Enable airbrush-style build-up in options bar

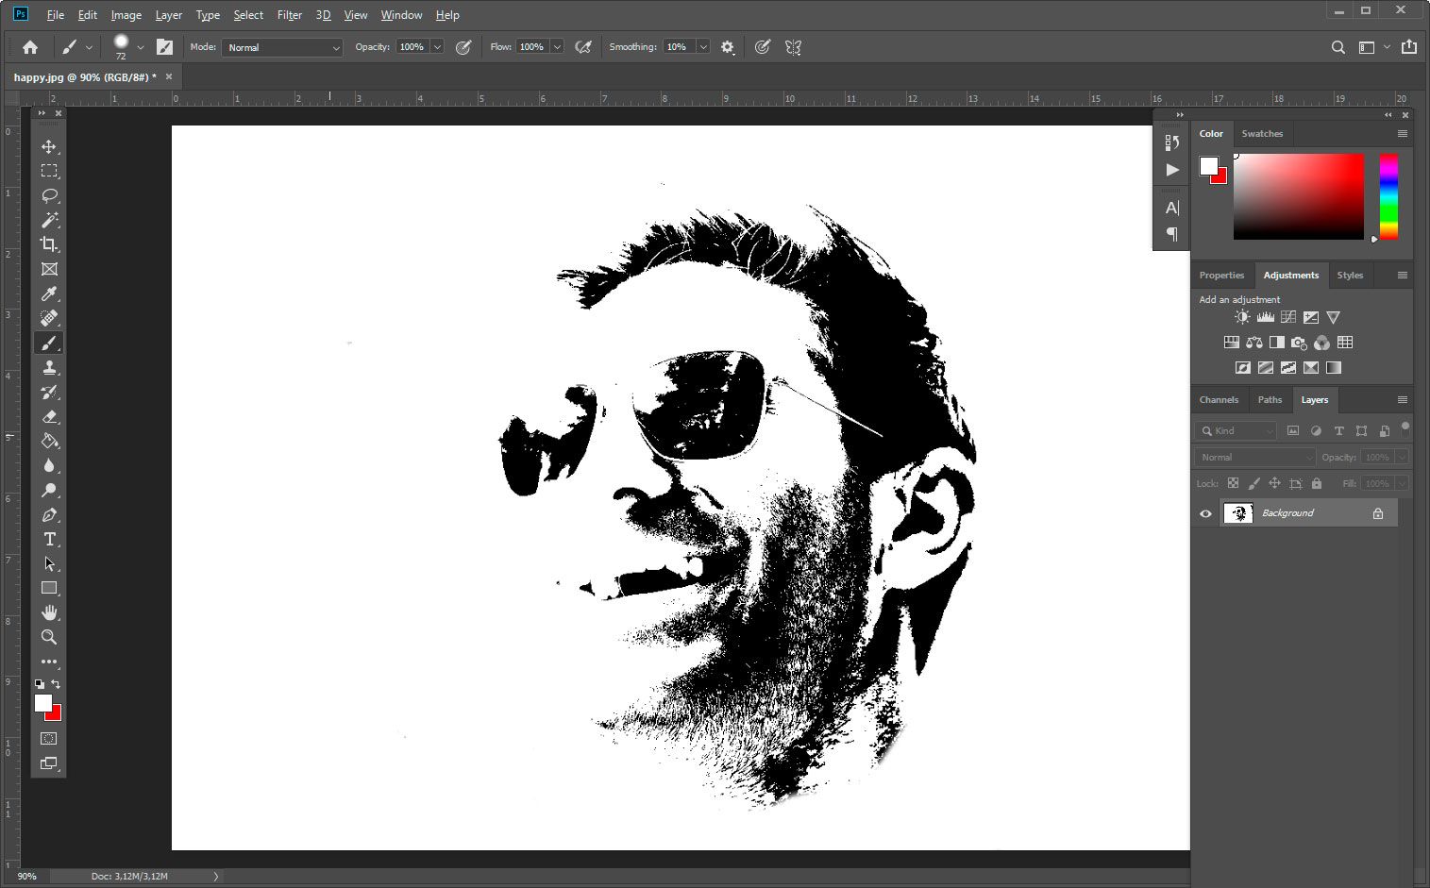(583, 46)
